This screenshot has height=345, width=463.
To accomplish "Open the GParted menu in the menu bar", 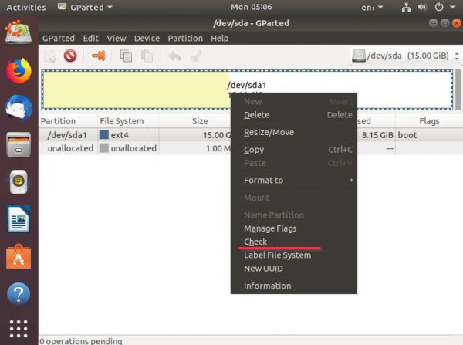I will click(59, 39).
